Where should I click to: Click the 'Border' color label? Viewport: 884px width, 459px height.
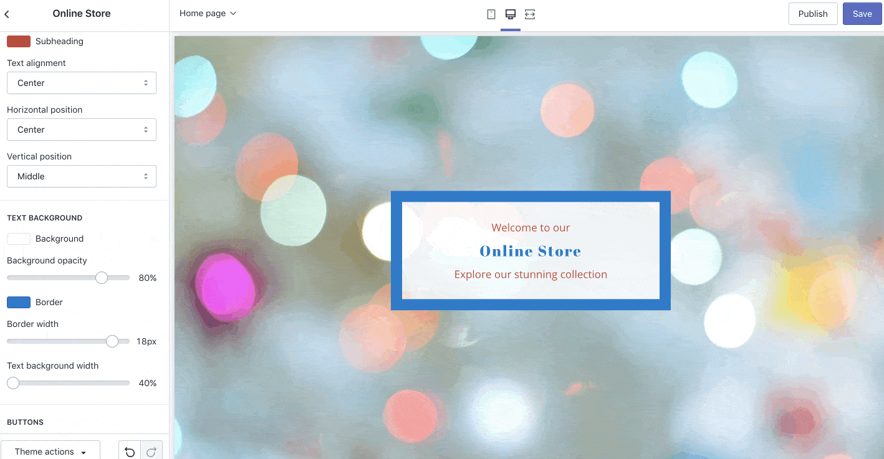[x=49, y=302]
